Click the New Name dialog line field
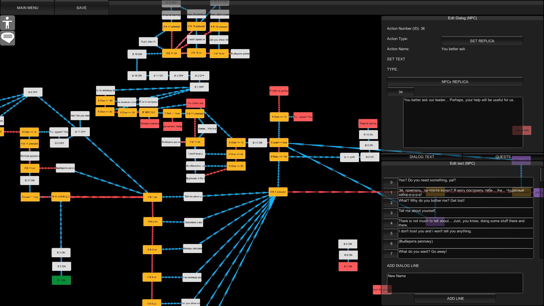Screen dimensions: 544x306 [455, 283]
